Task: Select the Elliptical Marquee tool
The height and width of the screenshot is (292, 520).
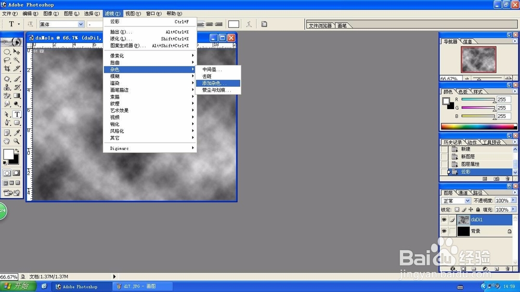Action: [7, 52]
